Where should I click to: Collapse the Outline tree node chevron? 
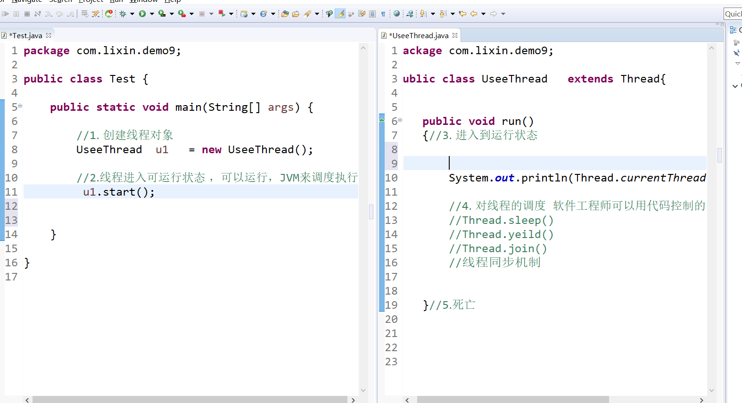pos(735,86)
